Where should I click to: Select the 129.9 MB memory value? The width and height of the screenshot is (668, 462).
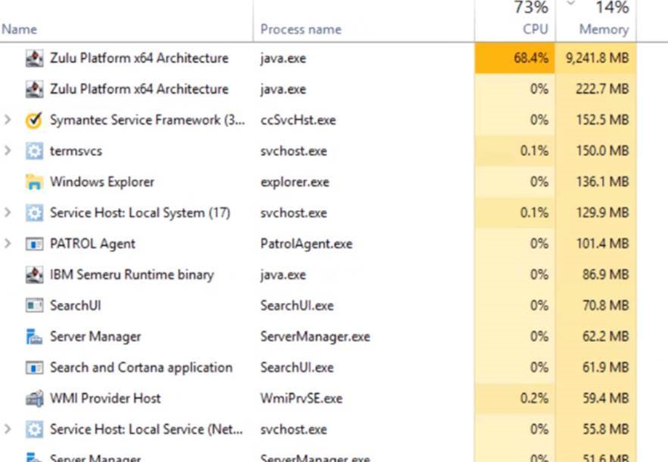tap(603, 213)
